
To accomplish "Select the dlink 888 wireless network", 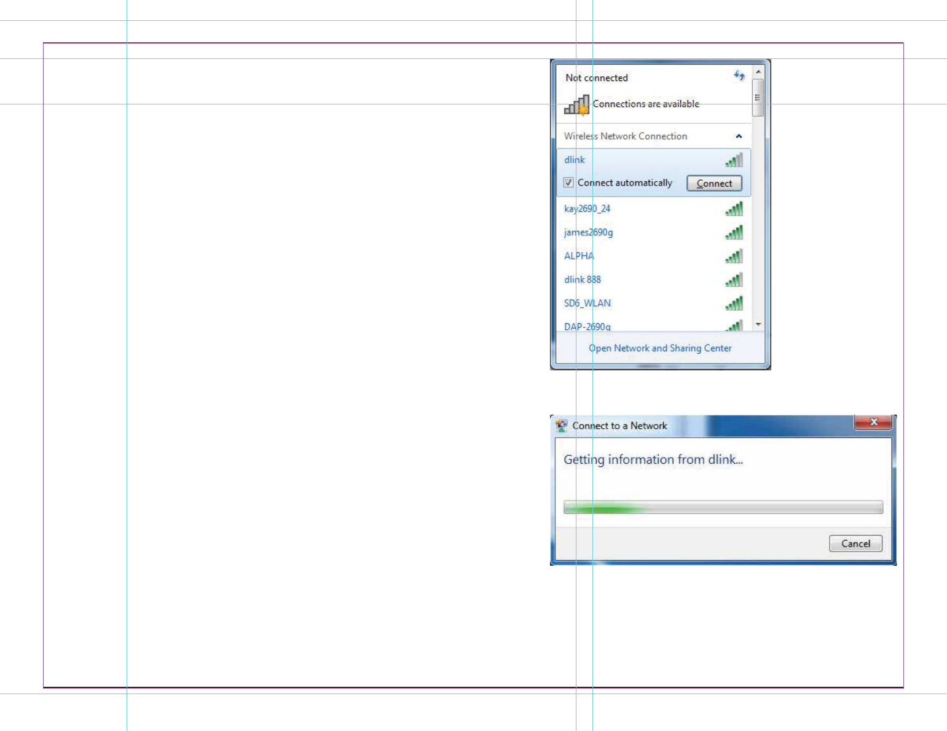I will pyautogui.click(x=653, y=279).
